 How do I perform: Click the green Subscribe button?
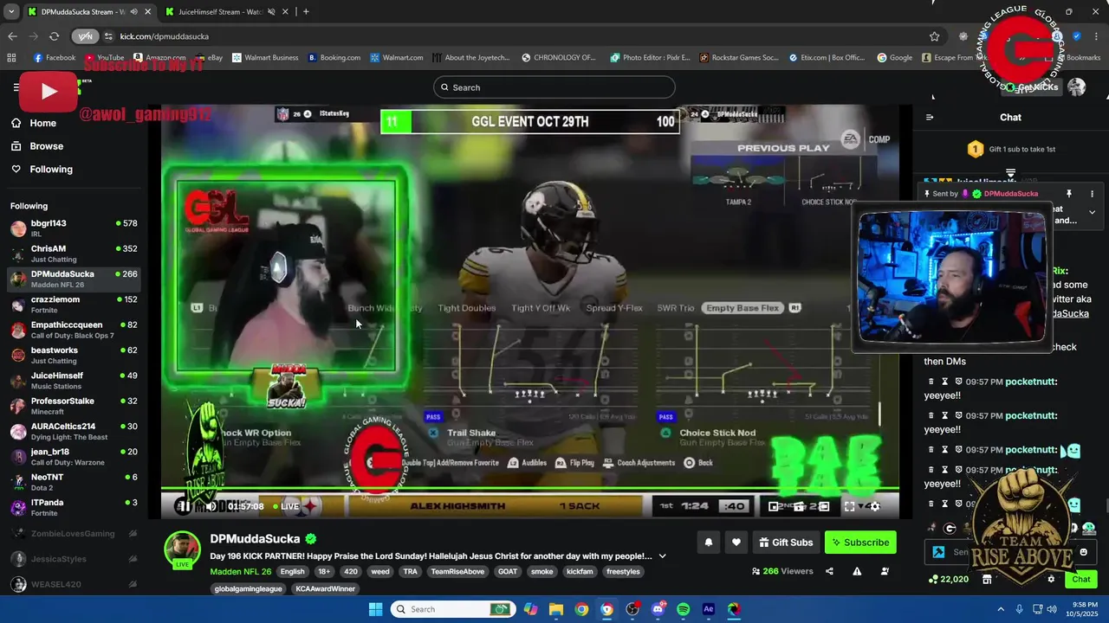860,543
